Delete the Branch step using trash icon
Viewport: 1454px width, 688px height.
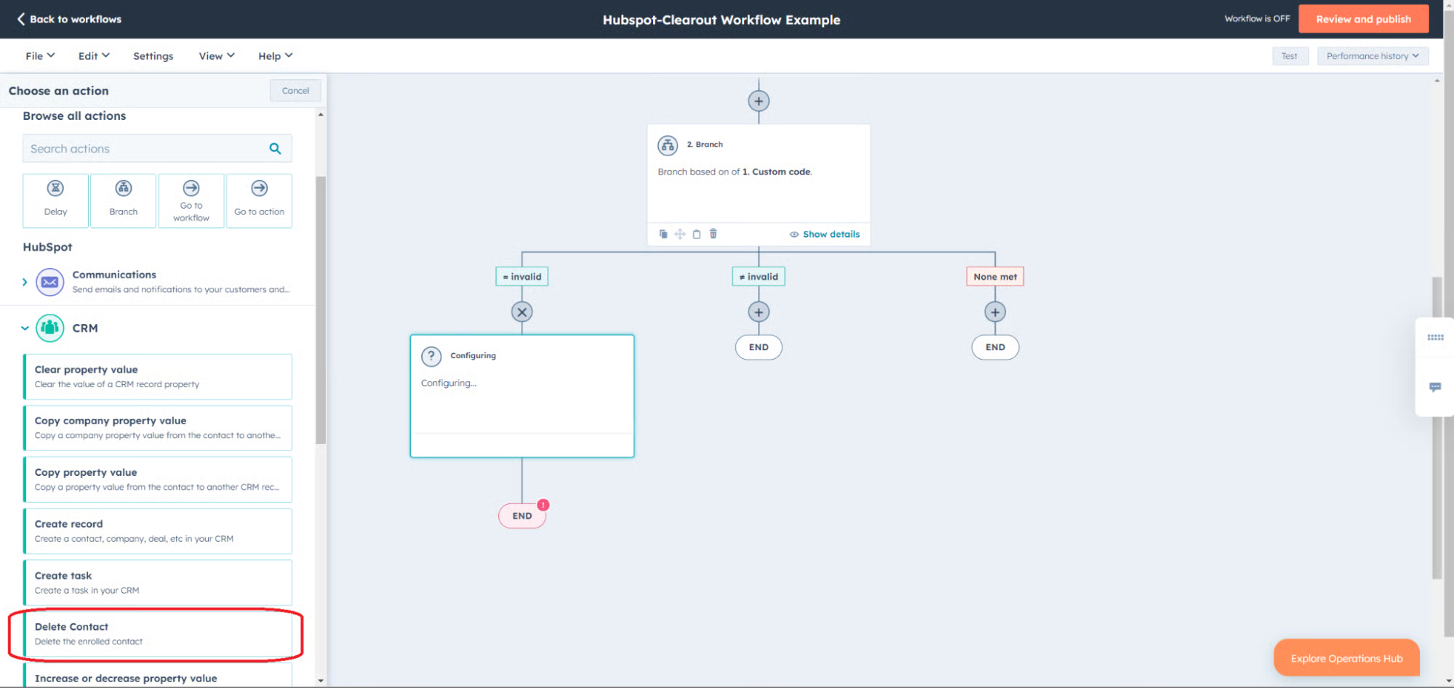(714, 234)
